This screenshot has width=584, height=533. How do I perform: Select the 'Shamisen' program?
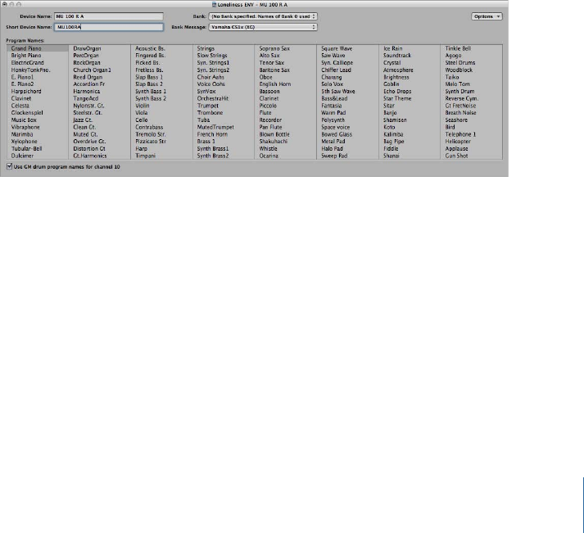point(395,120)
